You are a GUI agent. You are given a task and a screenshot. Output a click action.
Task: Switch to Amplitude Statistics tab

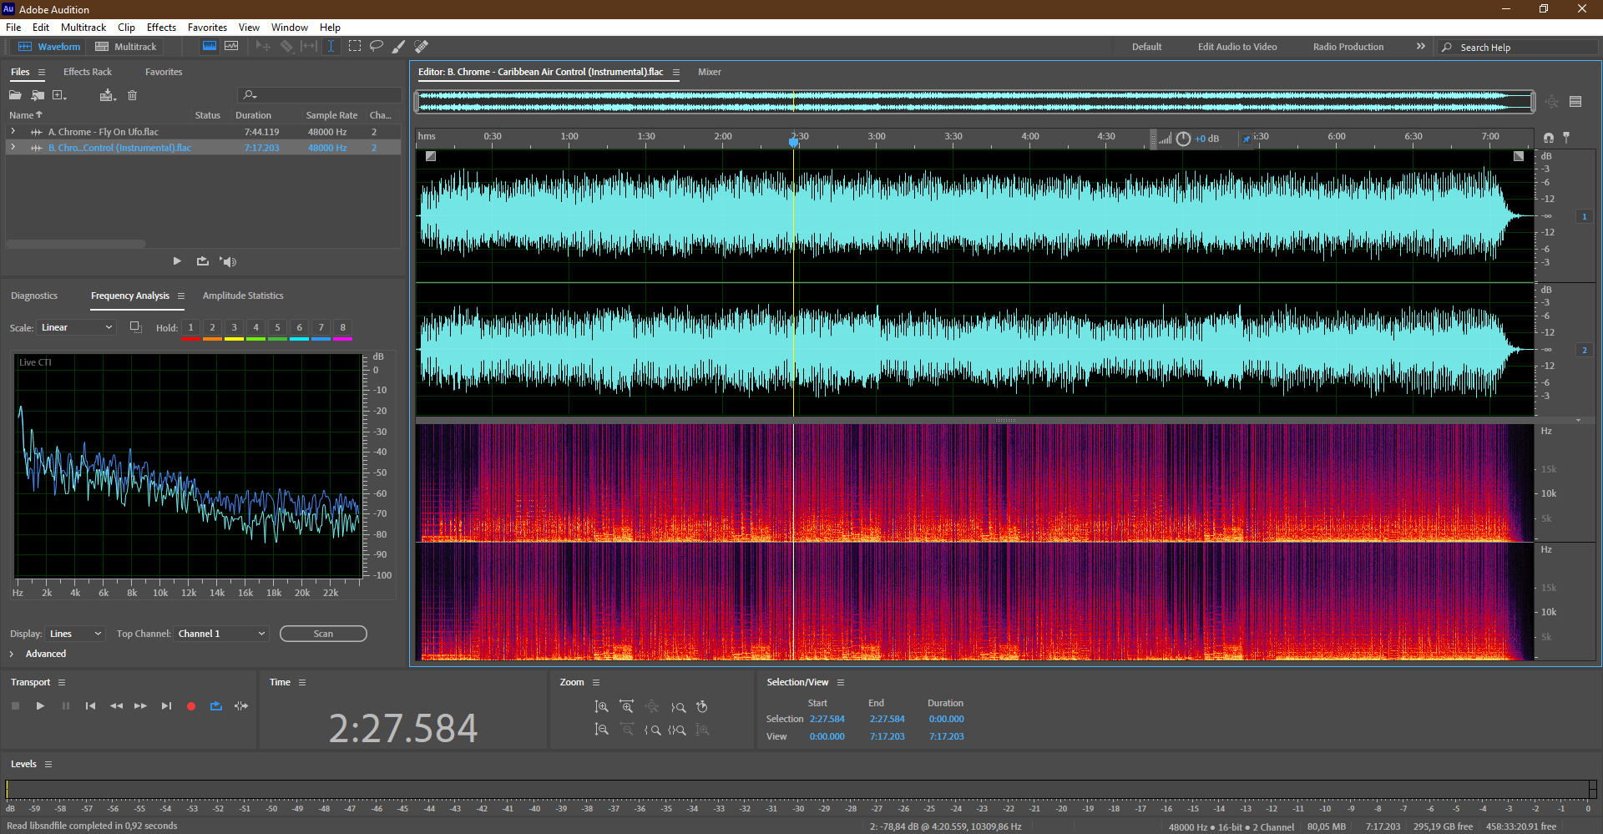[x=243, y=296]
